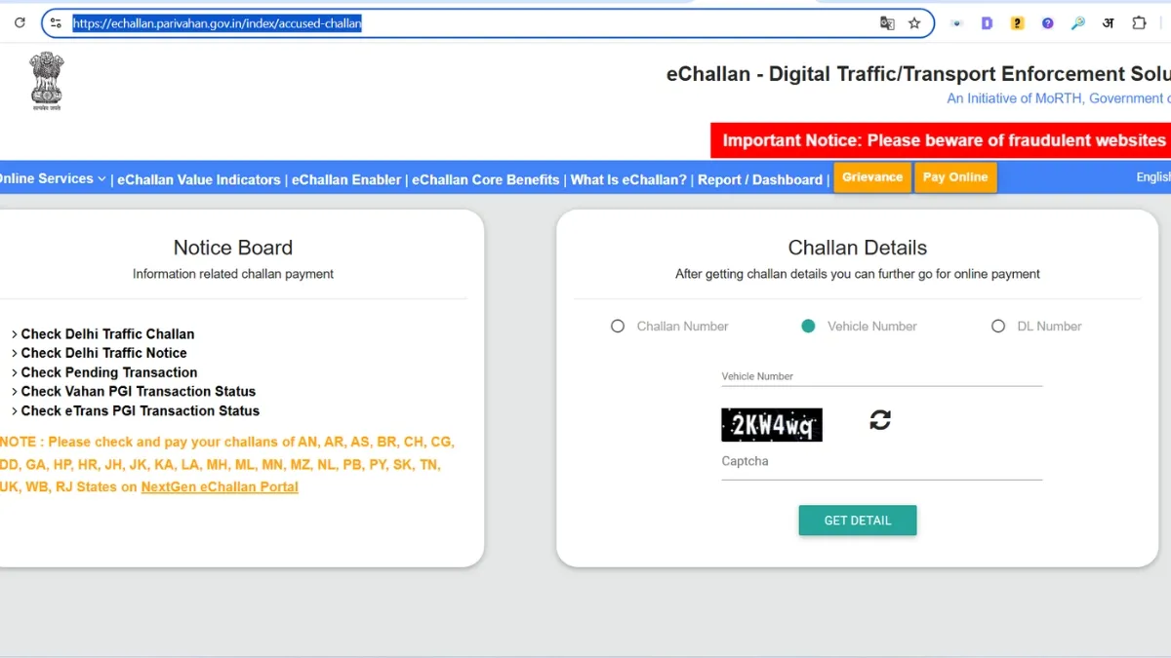Open Check Delhi Traffic Notice link
This screenshot has height=658, width=1171.
[103, 353]
